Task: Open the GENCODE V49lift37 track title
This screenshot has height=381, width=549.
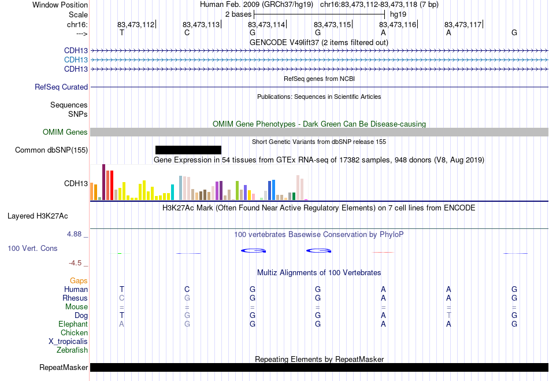Action: point(319,42)
